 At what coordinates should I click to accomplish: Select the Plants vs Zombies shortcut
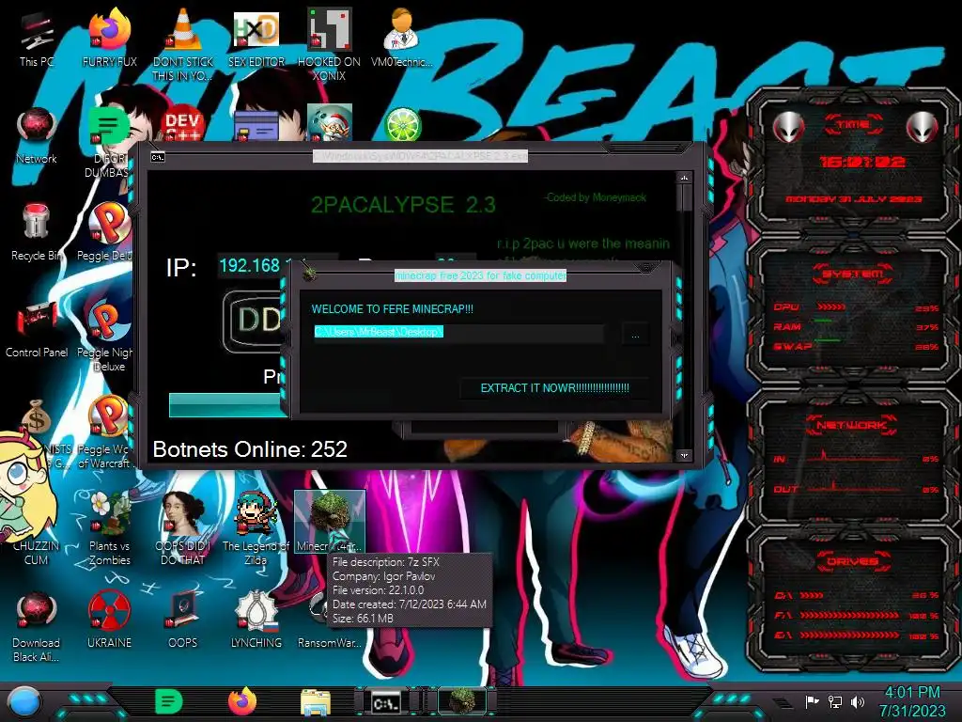109,529
